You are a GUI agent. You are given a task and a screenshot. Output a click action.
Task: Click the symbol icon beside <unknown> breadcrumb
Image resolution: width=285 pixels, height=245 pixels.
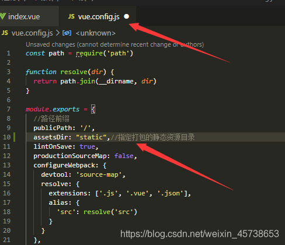click(67, 33)
